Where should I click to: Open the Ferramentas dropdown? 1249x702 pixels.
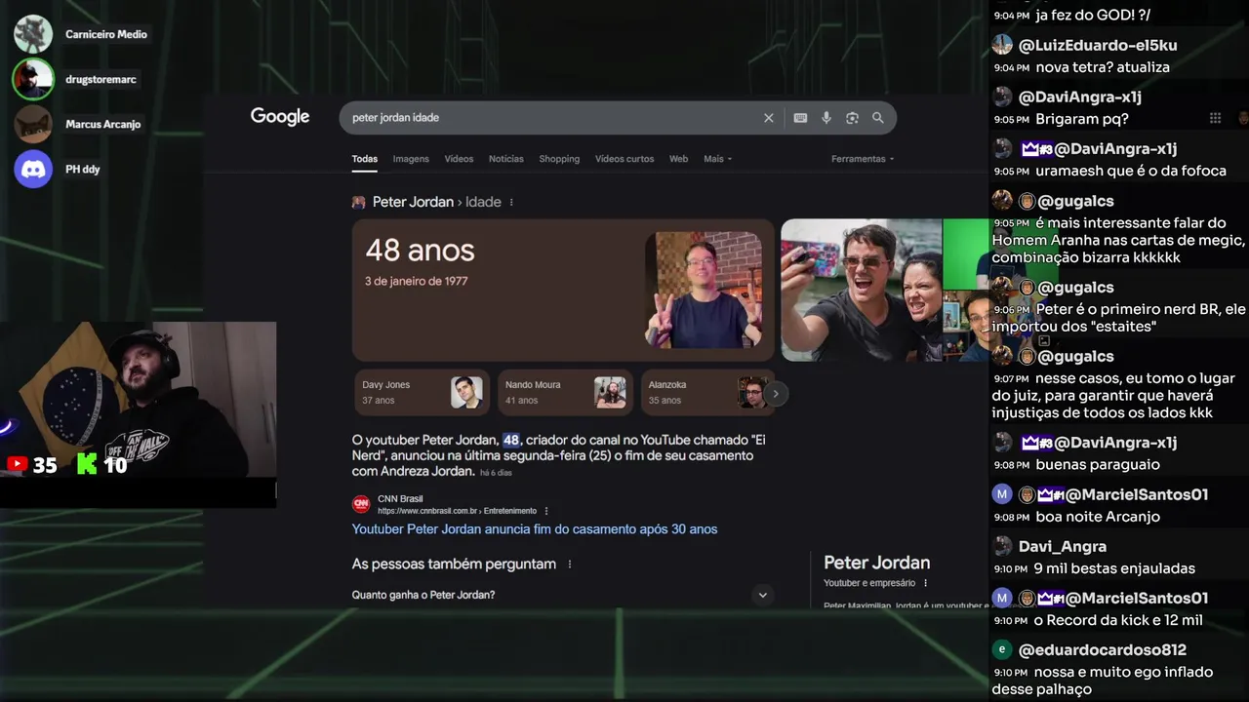pos(863,159)
